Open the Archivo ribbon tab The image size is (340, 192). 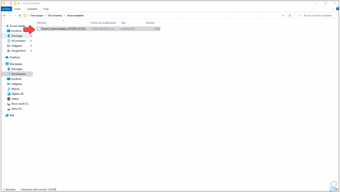pos(6,9)
